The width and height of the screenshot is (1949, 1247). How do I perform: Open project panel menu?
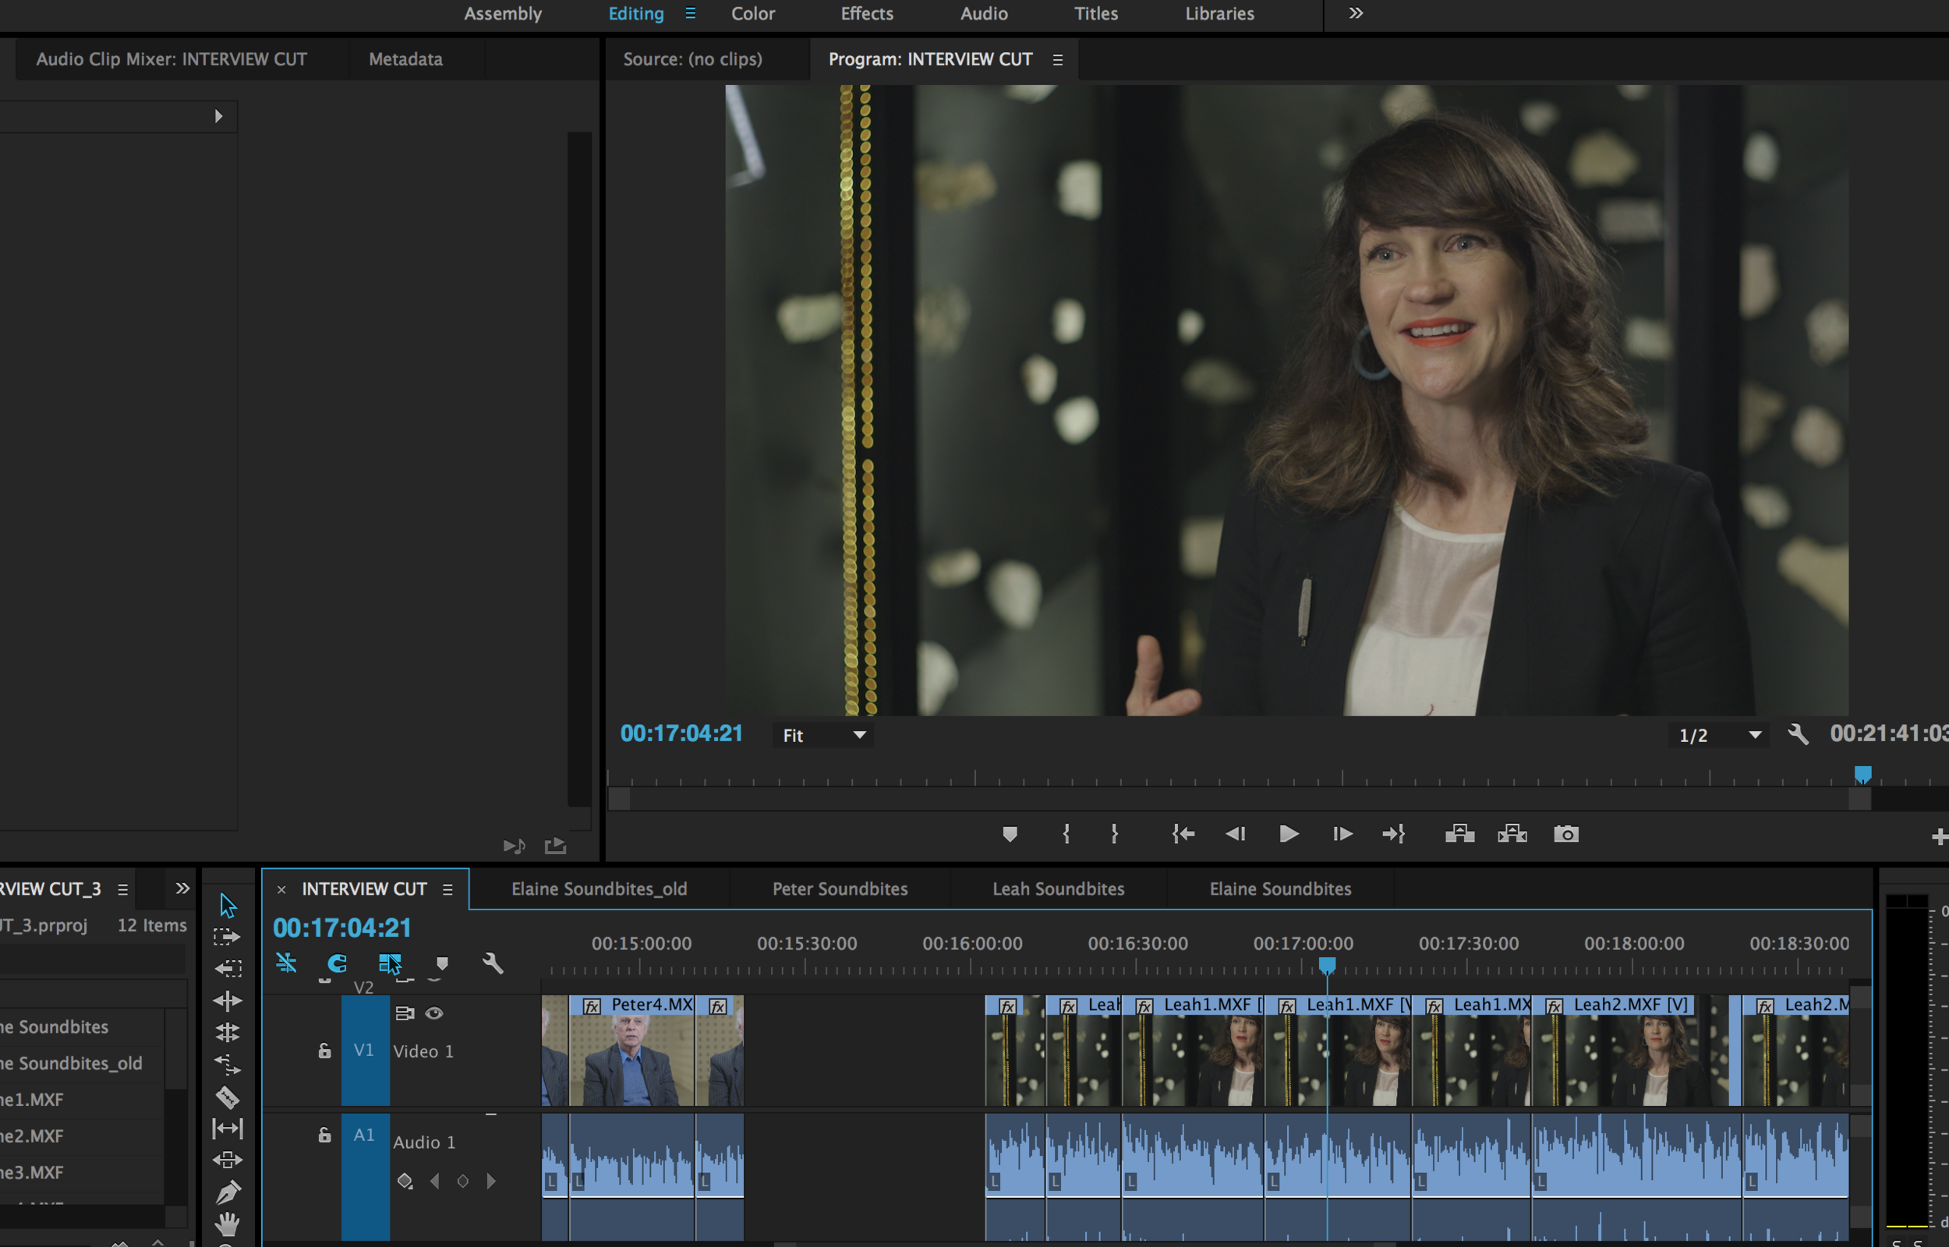click(123, 890)
